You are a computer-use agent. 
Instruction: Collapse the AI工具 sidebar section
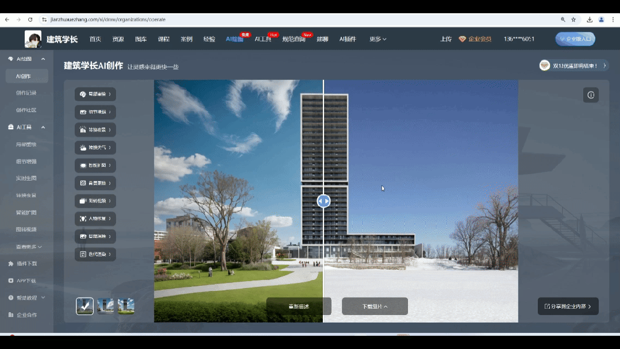click(43, 128)
